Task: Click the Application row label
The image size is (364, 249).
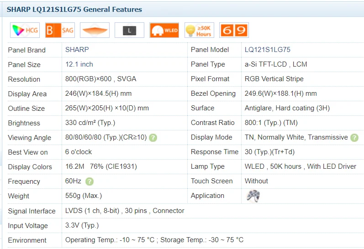Action: click(x=207, y=196)
